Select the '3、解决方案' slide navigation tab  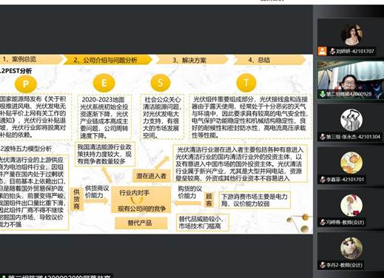click(x=192, y=60)
